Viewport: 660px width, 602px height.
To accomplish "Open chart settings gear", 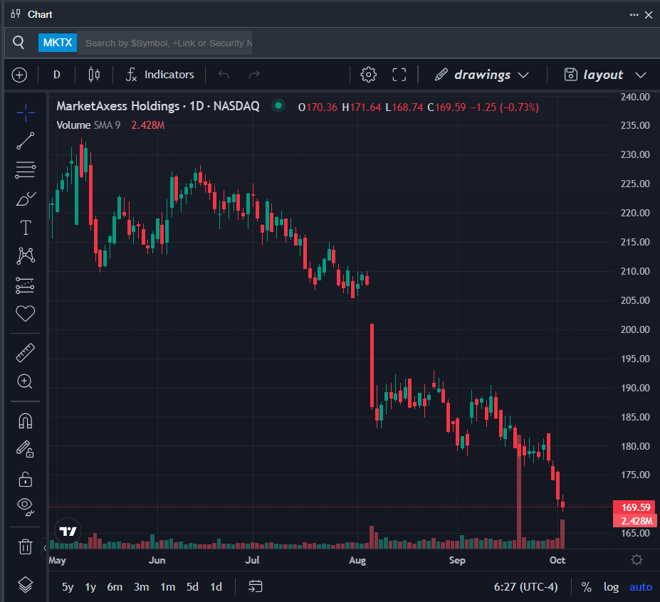I will [368, 75].
